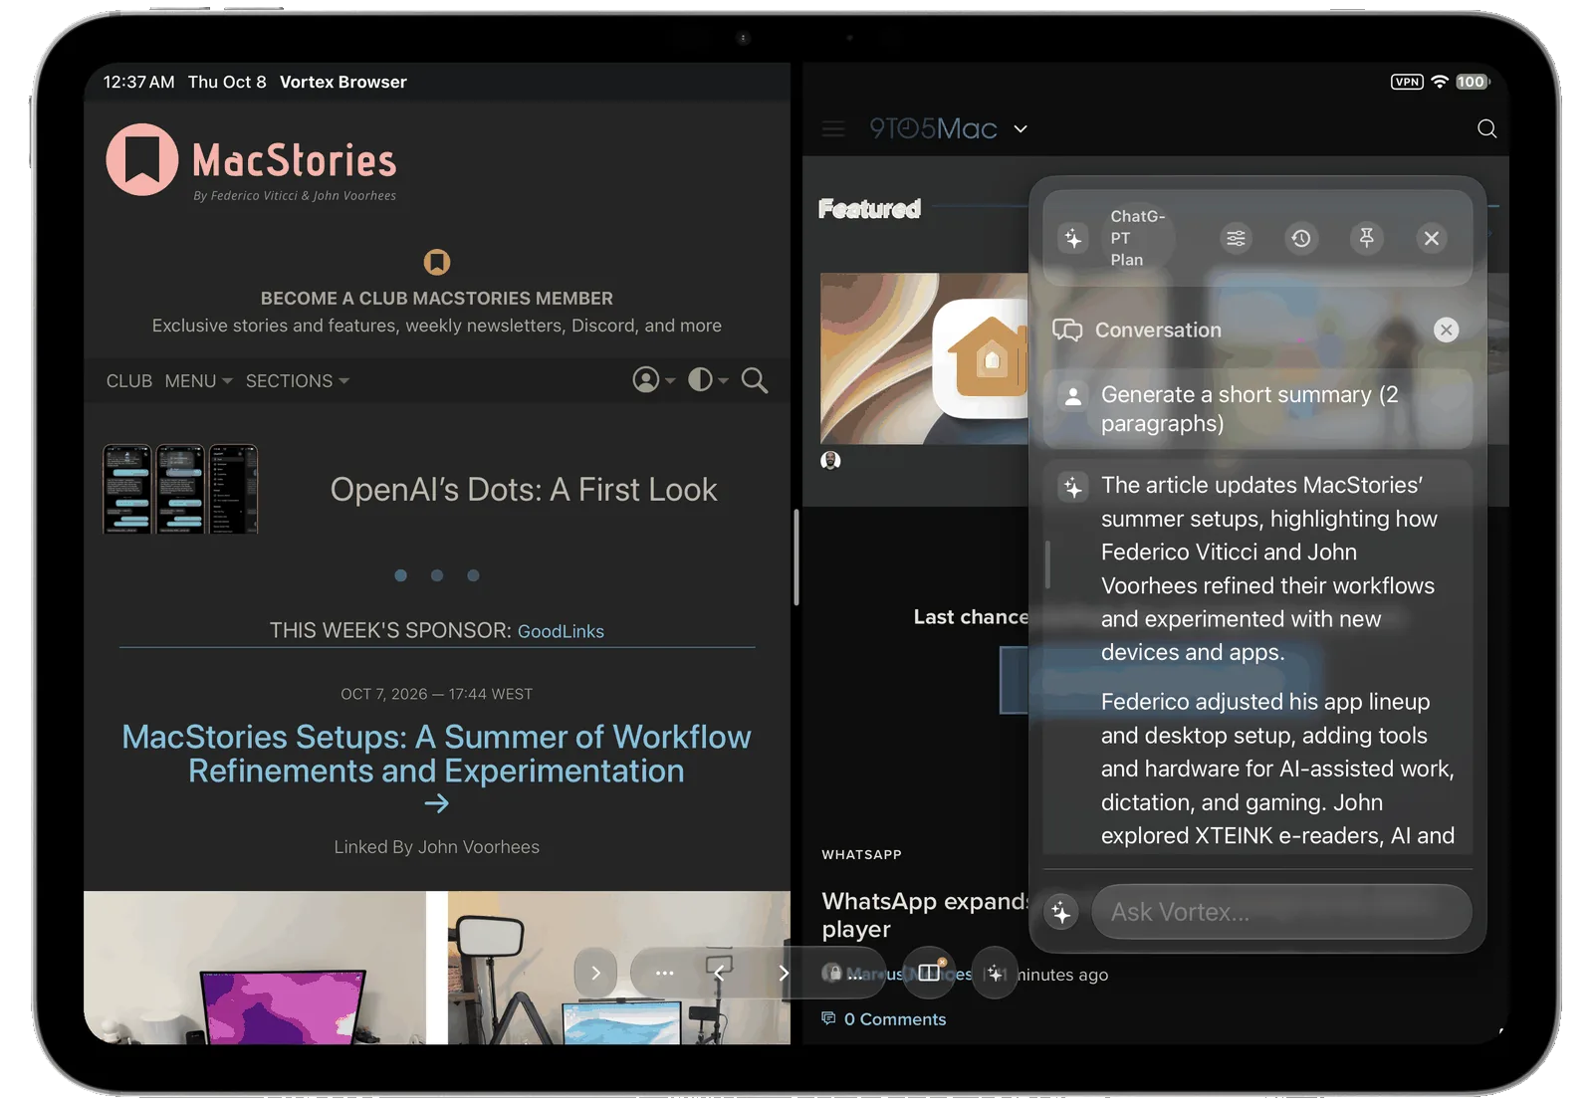Go back with the left chevron
1593x1107 pixels.
point(719,973)
